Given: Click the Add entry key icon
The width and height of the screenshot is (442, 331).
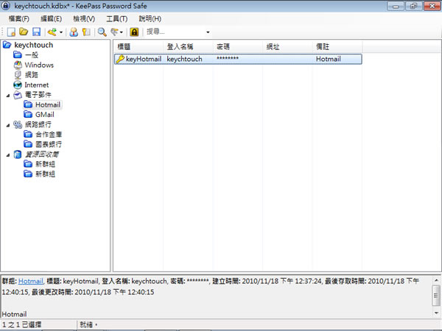Looking at the screenshot, I should (x=52, y=32).
